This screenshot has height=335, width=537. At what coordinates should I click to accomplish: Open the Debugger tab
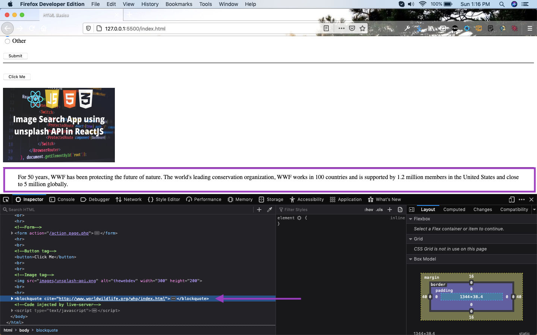95,200
